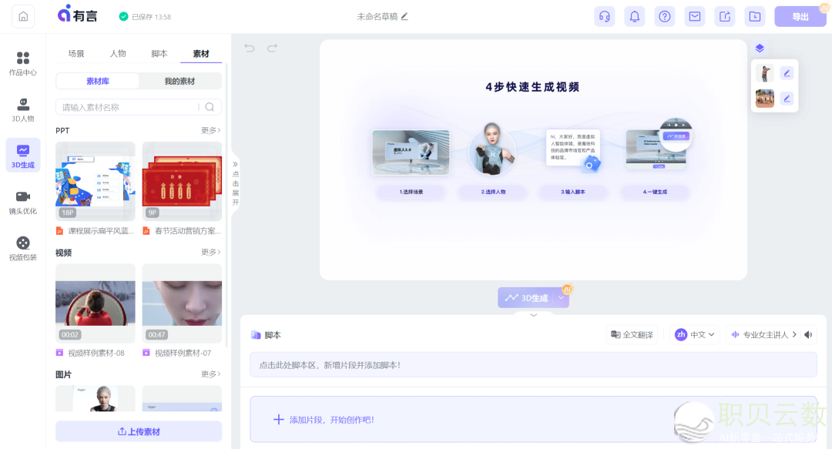Click the mail message icon in top toolbar
This screenshot has width=832, height=449.
tap(694, 15)
